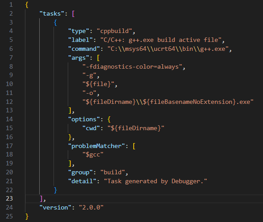
Task: Click the closing brace on line 25
Action: coord(27,217)
